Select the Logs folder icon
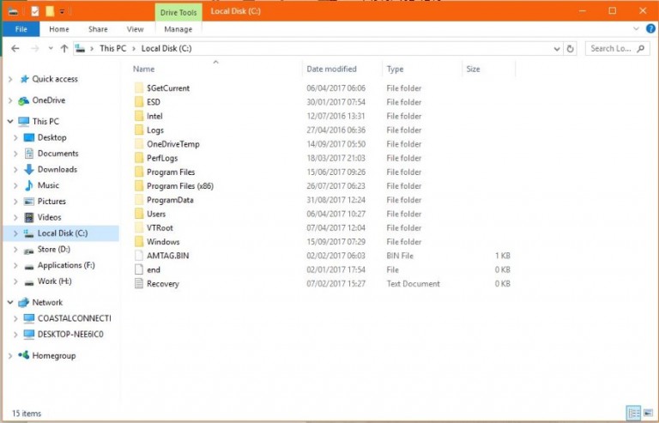Viewport: 659px width, 423px height. point(139,130)
